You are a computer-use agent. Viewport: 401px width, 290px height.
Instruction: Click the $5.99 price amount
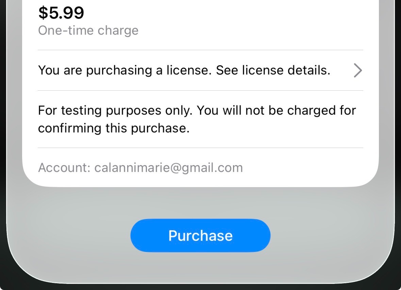point(61,13)
